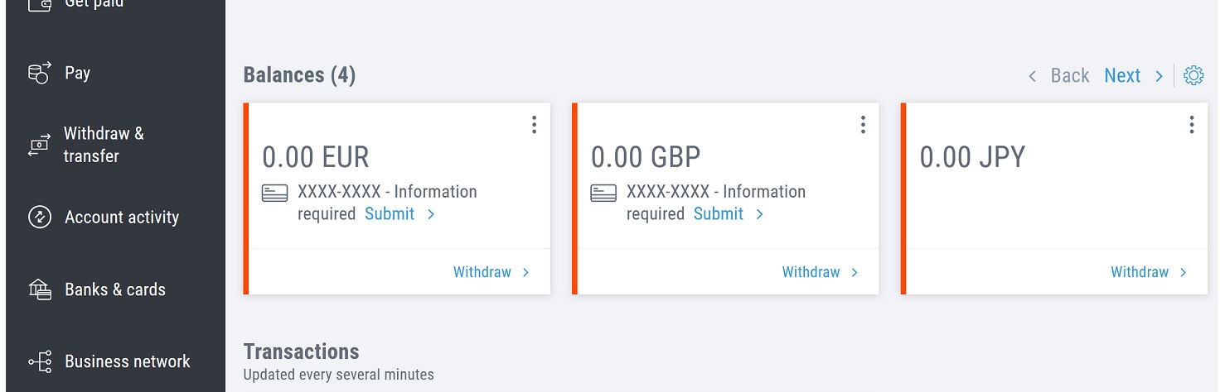Click the Pay sidebar icon
Image resolution: width=1225 pixels, height=392 pixels.
coord(40,73)
